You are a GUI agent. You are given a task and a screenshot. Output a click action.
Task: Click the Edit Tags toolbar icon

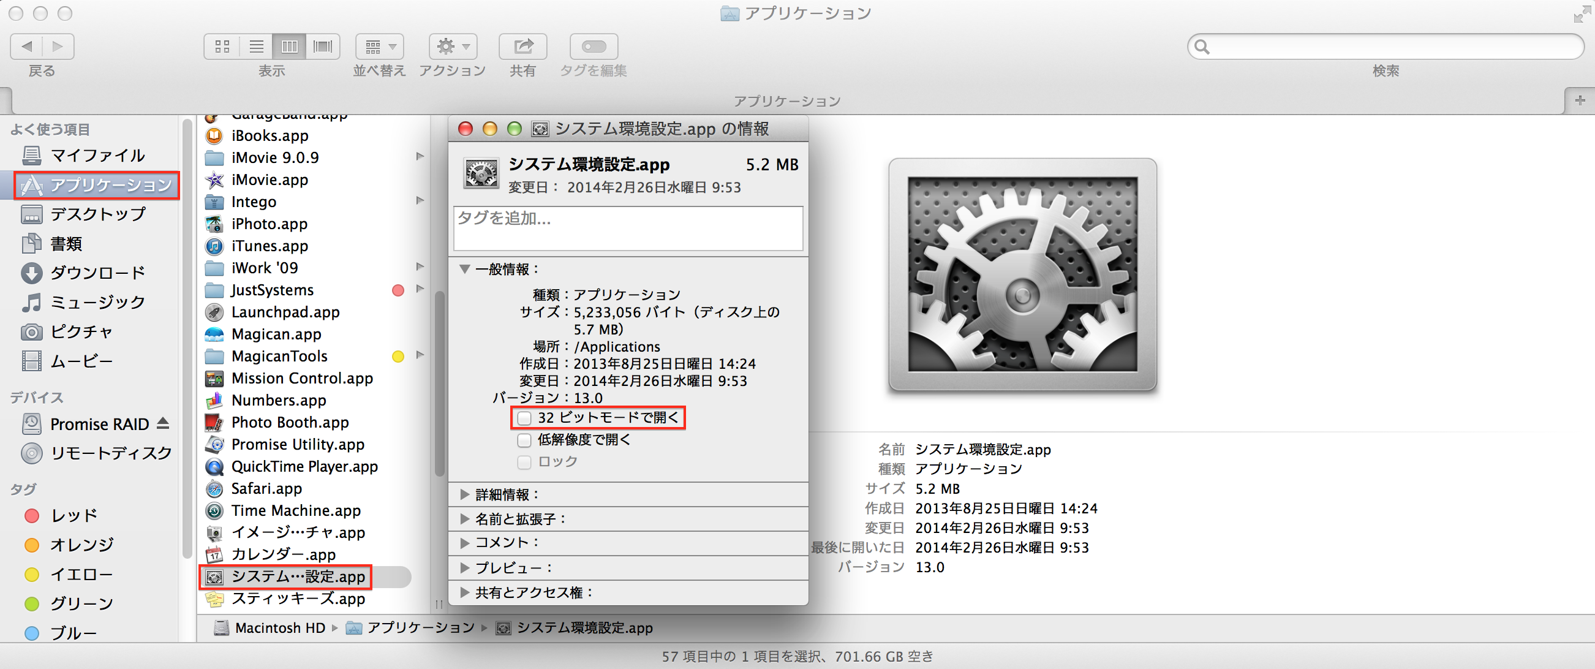[x=593, y=47]
